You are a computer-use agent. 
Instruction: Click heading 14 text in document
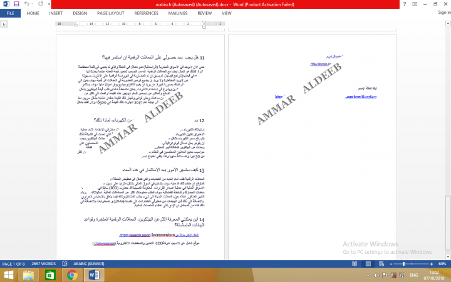[144, 222]
